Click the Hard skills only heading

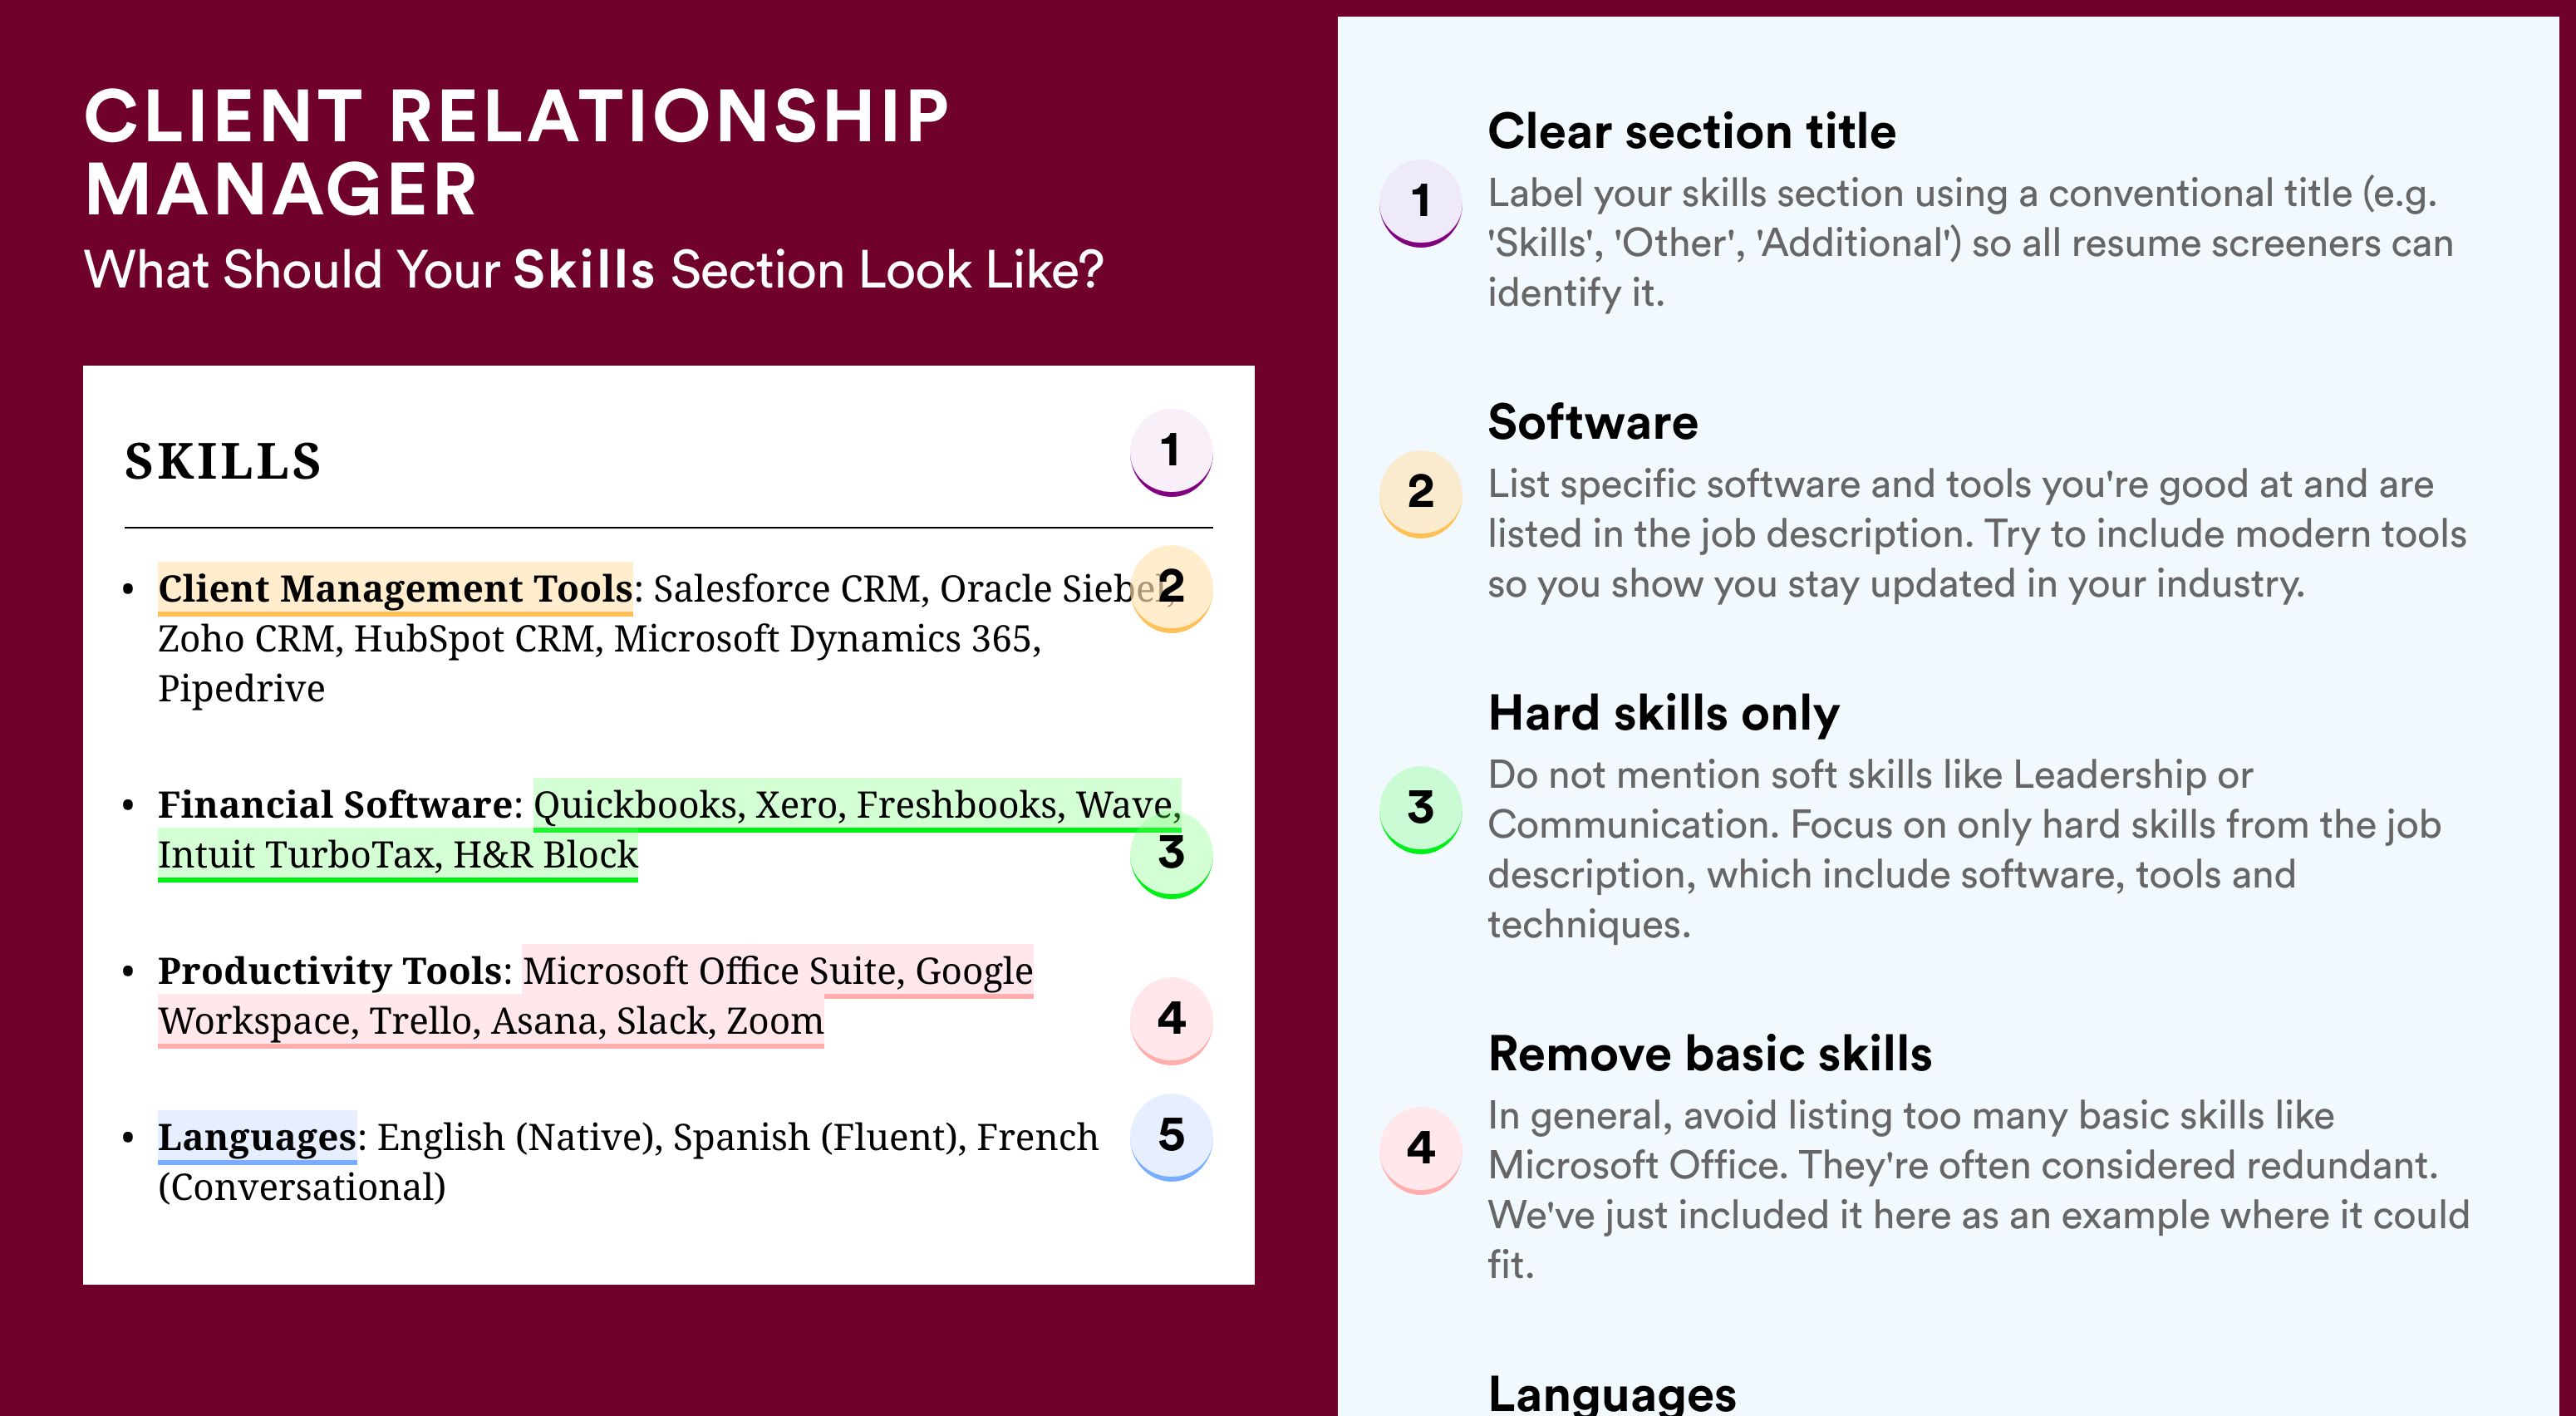click(x=1664, y=714)
